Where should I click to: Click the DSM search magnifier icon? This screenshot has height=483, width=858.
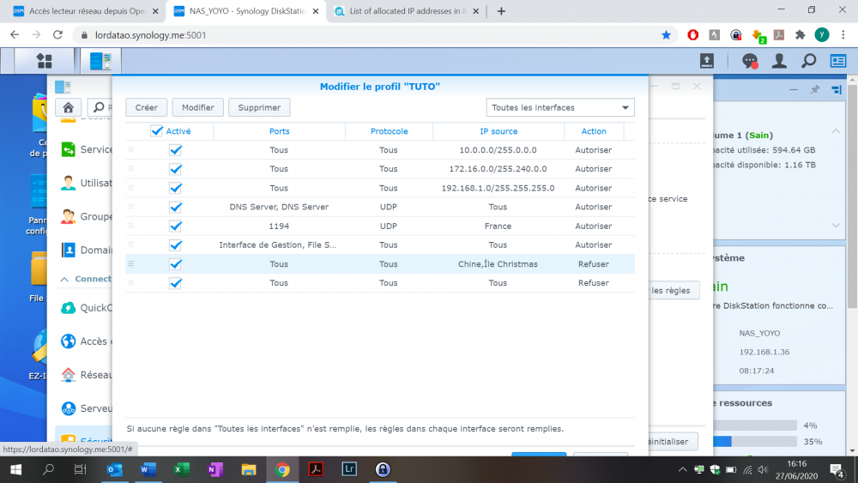tap(808, 61)
